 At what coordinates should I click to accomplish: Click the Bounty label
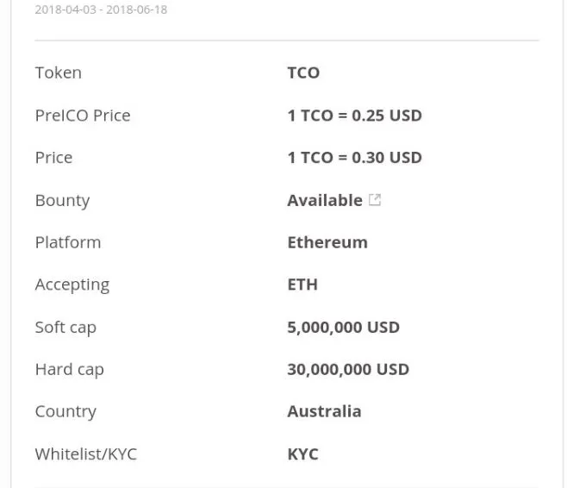[x=62, y=201]
